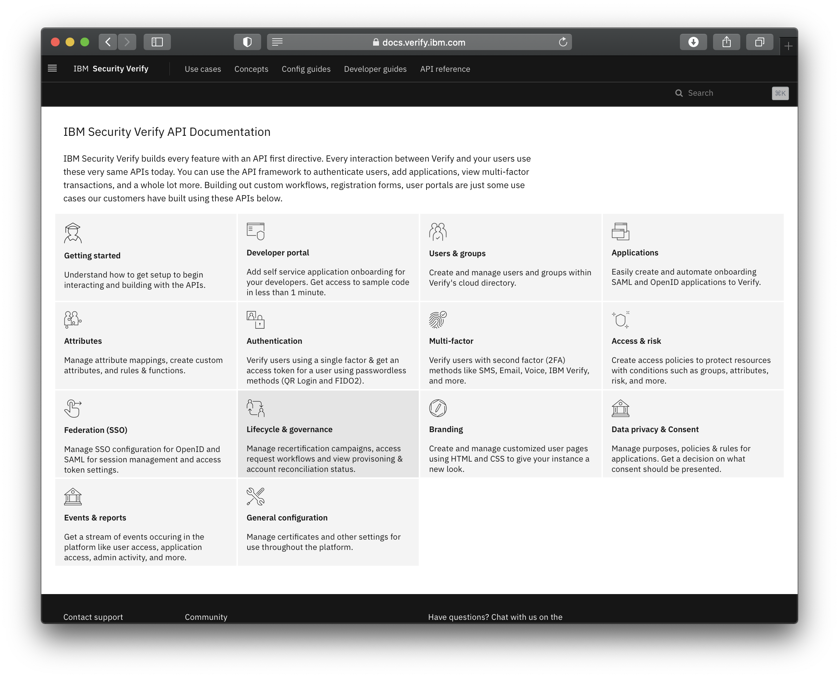Open the hamburger navigation menu icon
Viewport: 839px width, 678px height.
pyautogui.click(x=52, y=69)
